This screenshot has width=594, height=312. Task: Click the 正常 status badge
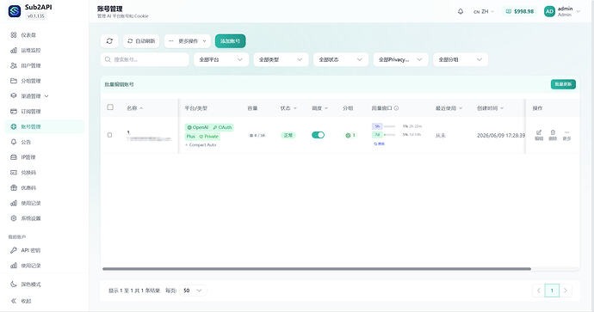(288, 135)
